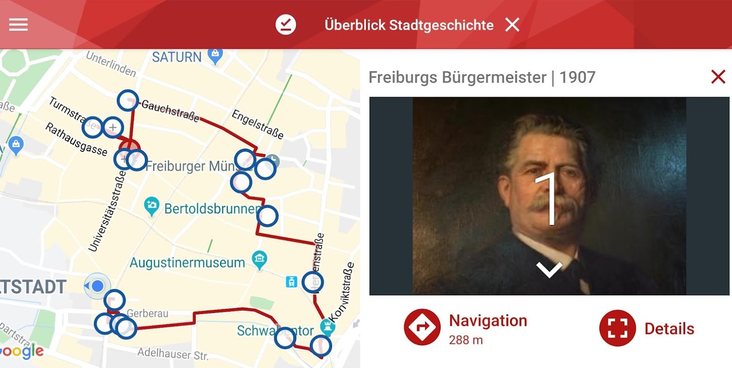Tap the tram stop icon on map

[291, 282]
